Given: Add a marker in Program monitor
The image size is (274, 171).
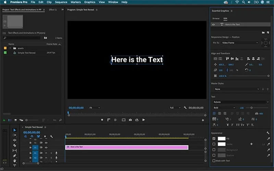Looking at the screenshot, I should (102, 120).
